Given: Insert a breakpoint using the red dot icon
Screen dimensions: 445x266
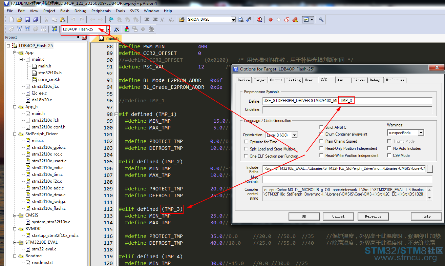Looking at the screenshot, I should pyautogui.click(x=271, y=20).
